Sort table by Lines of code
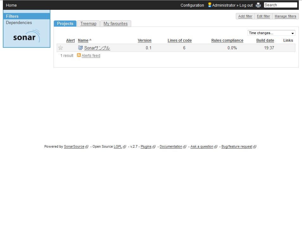 point(179,40)
